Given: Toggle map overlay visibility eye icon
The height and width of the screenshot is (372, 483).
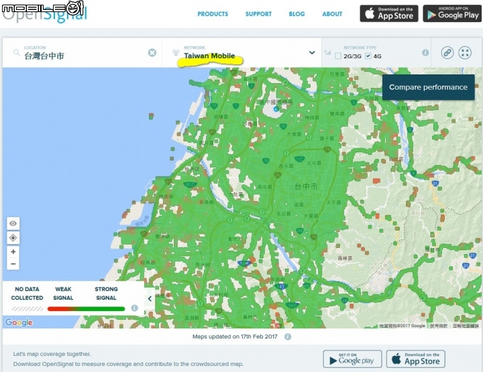Looking at the screenshot, I should 13,223.
